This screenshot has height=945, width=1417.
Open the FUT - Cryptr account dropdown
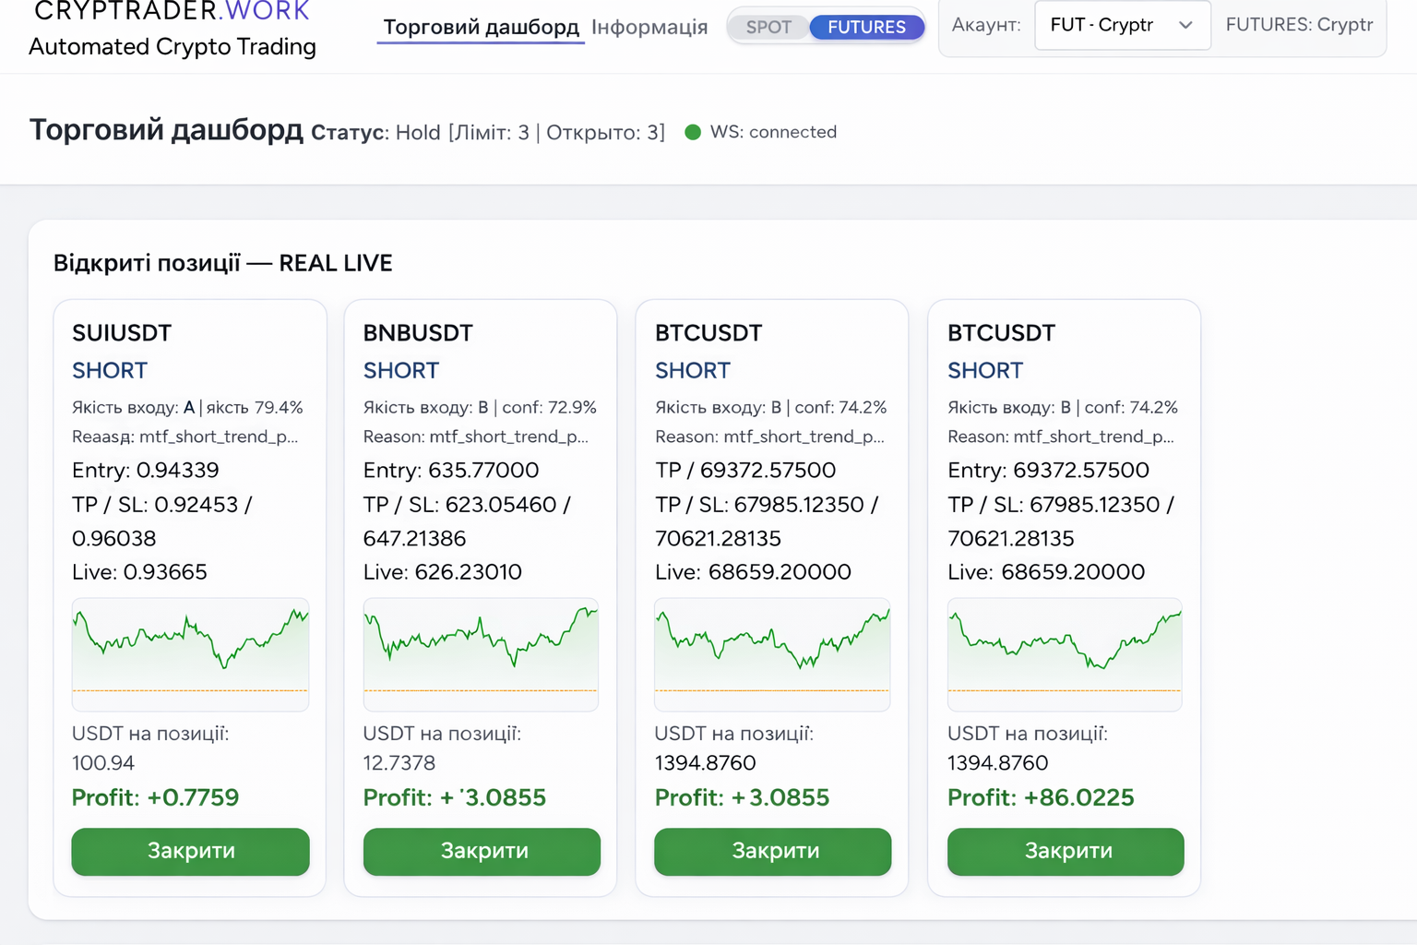1122,25
